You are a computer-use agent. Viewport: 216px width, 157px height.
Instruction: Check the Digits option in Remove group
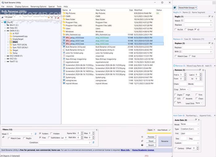pos(175,95)
